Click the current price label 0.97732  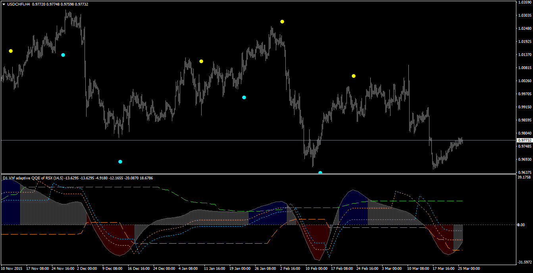525,140
